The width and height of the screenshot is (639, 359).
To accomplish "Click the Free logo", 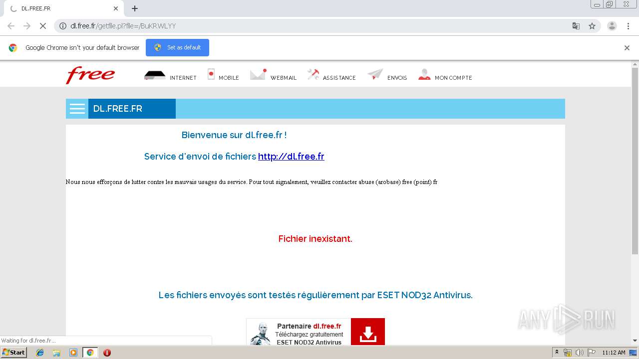I will coord(90,75).
